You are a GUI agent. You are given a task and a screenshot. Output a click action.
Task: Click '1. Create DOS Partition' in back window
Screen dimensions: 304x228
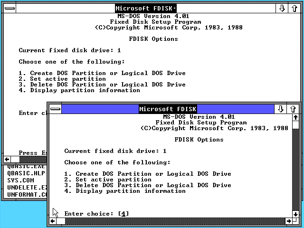click(102, 73)
